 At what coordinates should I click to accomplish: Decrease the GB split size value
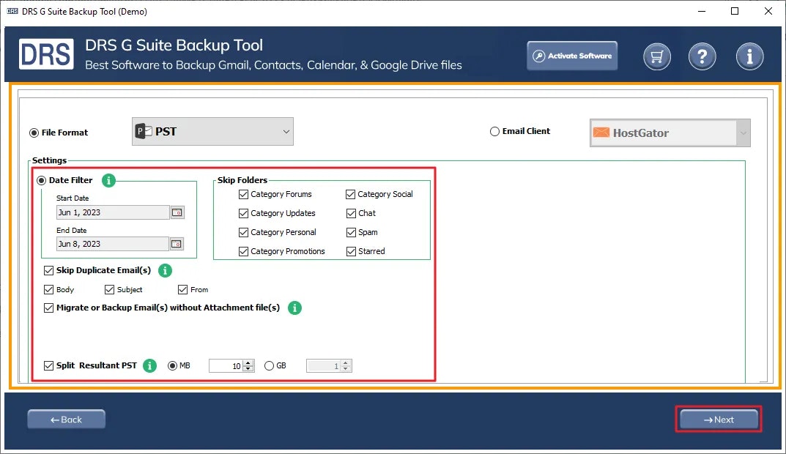point(346,369)
